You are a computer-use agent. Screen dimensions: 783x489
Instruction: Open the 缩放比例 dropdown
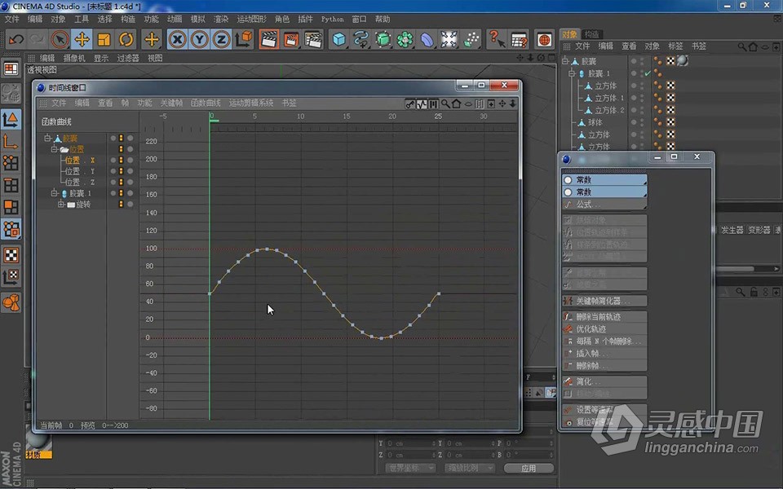pyautogui.click(x=470, y=468)
